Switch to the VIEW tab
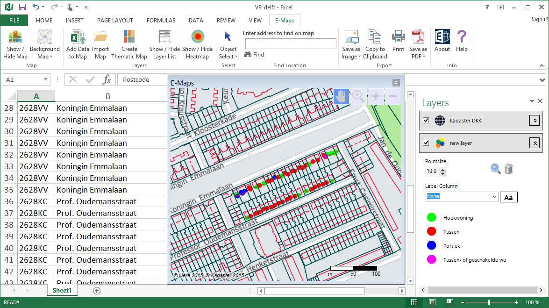The width and height of the screenshot is (549, 308). pos(255,20)
